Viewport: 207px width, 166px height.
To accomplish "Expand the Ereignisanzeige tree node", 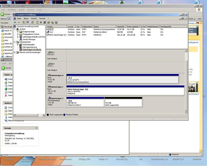I will [18, 32].
